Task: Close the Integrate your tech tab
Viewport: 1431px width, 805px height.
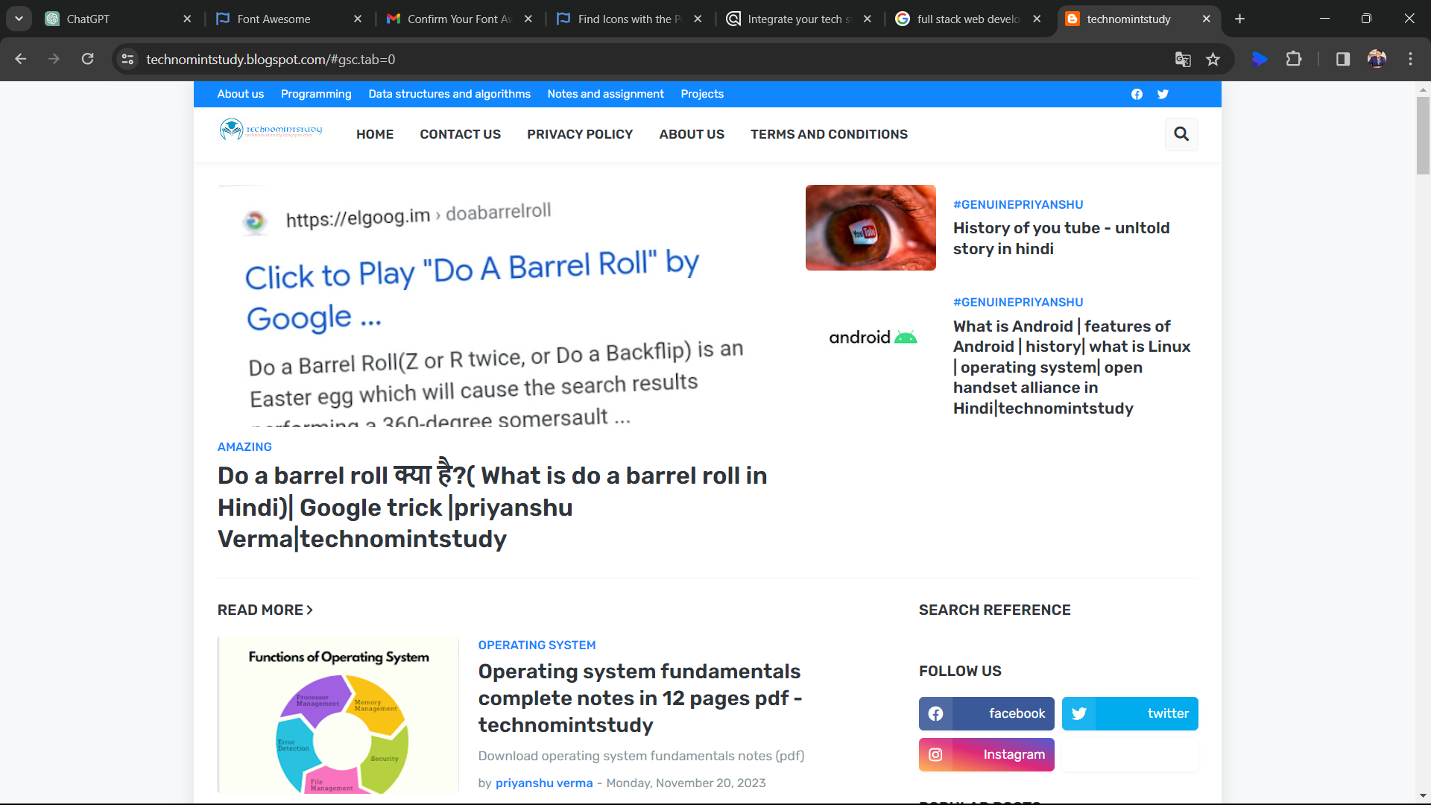Action: [x=868, y=19]
